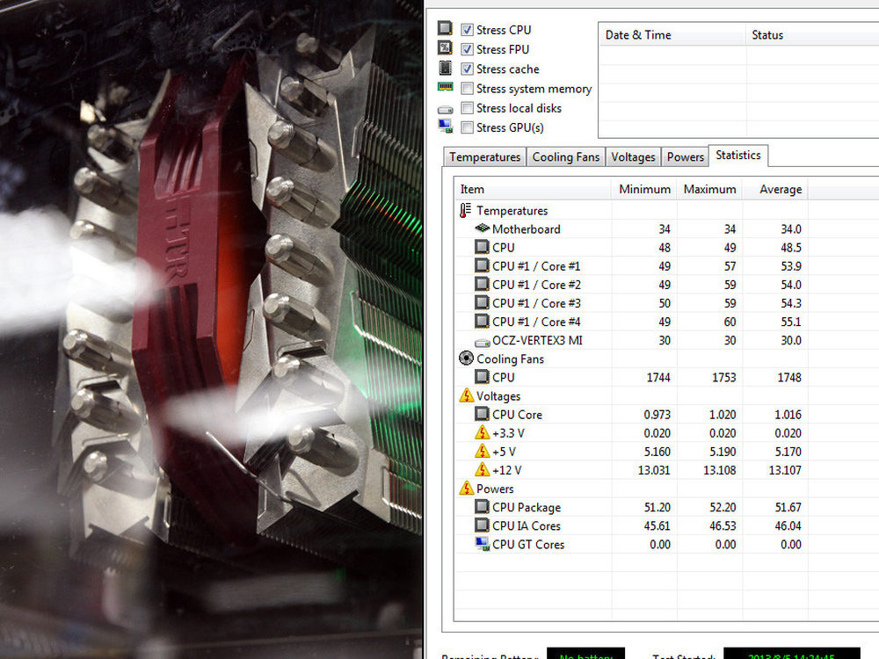Uncheck the Stress CPU checkbox
This screenshot has width=879, height=659.
(x=467, y=30)
